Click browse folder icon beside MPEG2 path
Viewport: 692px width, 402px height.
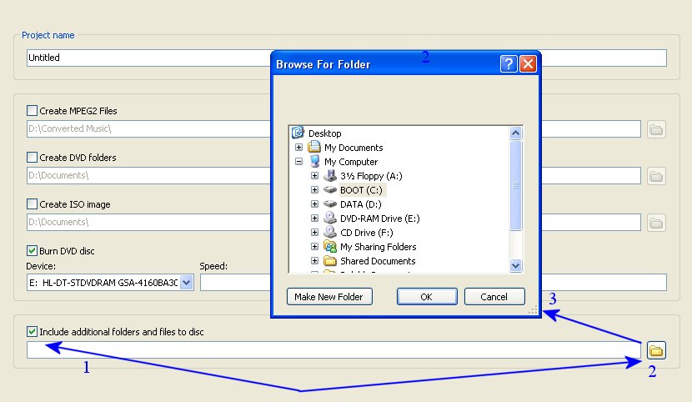pyautogui.click(x=656, y=129)
